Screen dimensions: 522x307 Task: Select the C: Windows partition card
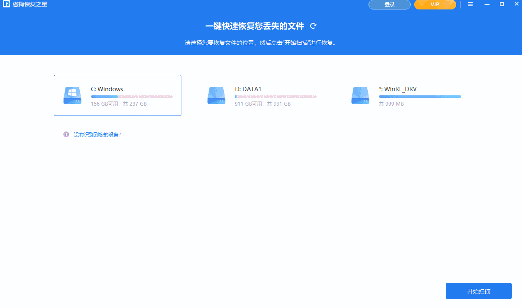tap(117, 95)
